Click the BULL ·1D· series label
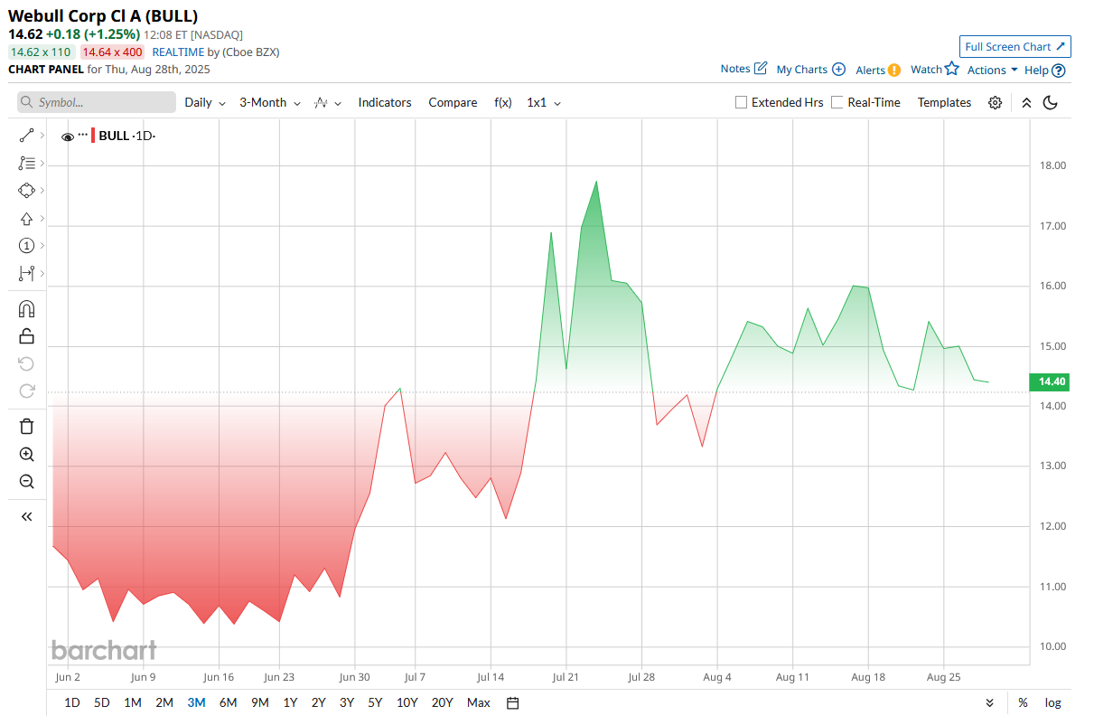The height and width of the screenshot is (725, 1094). click(x=127, y=136)
